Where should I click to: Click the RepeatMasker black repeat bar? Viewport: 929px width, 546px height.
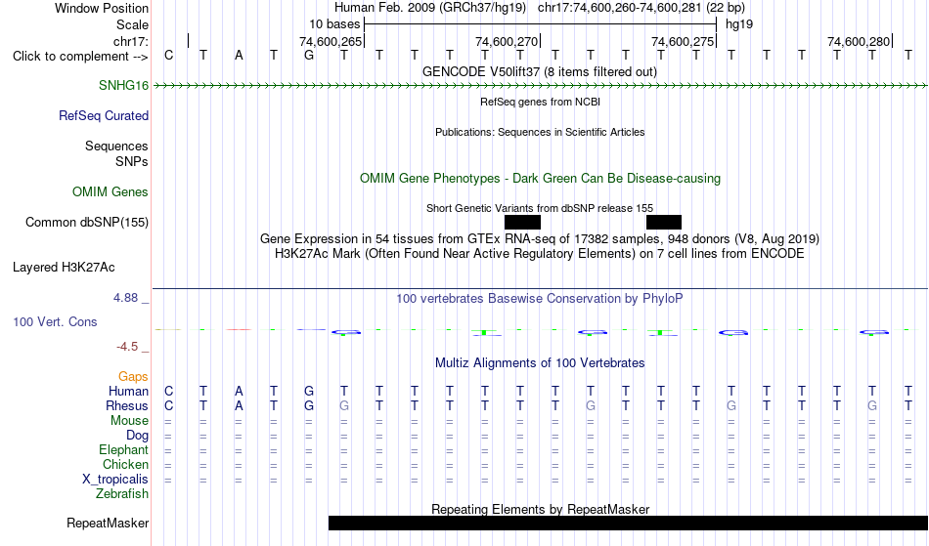pos(628,523)
